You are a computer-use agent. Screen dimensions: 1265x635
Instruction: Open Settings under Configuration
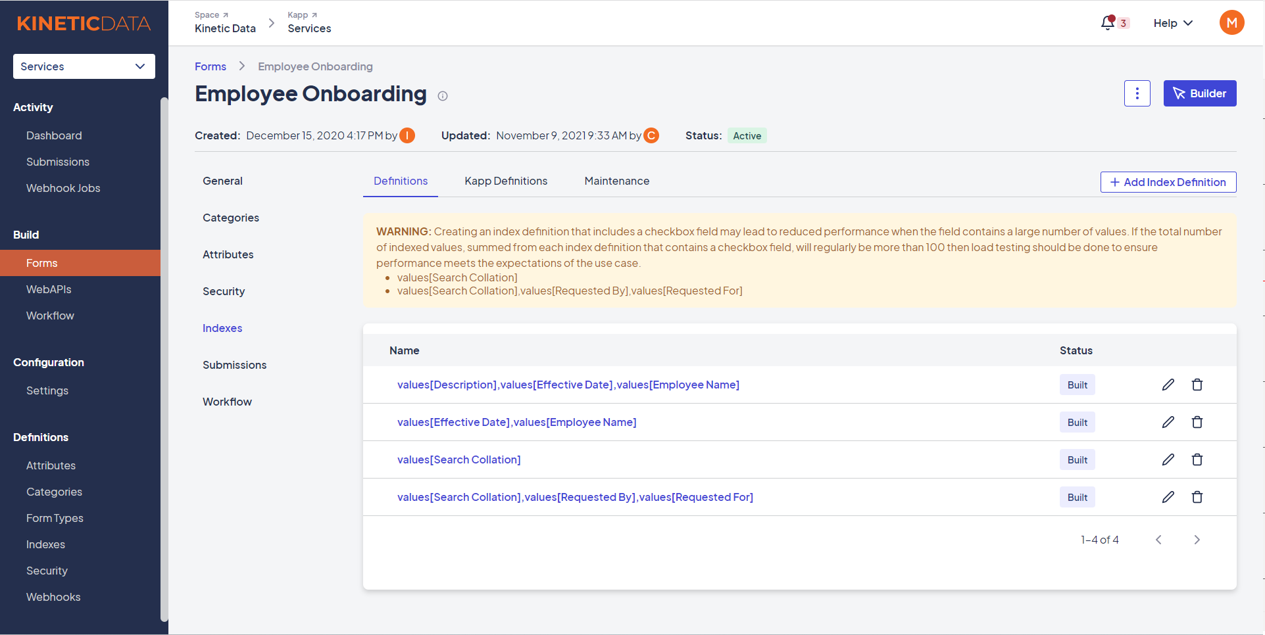tap(47, 390)
